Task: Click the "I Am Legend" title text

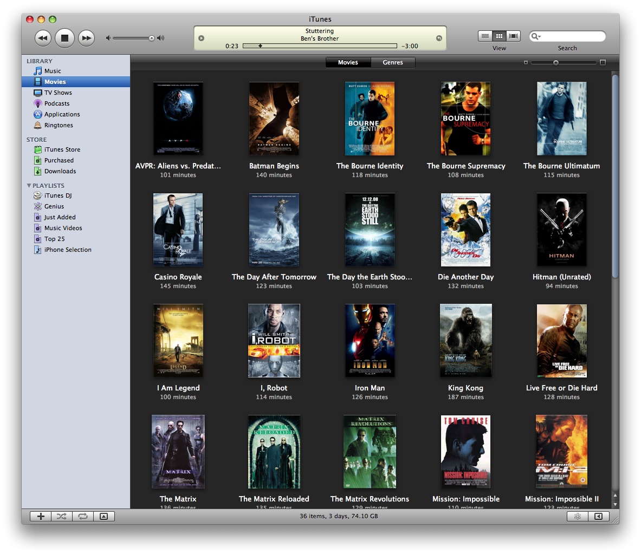Action: (x=178, y=388)
